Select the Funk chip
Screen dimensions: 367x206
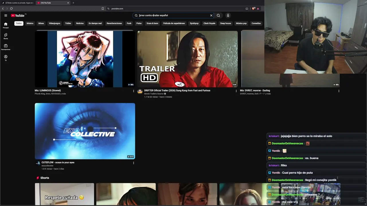(129, 23)
